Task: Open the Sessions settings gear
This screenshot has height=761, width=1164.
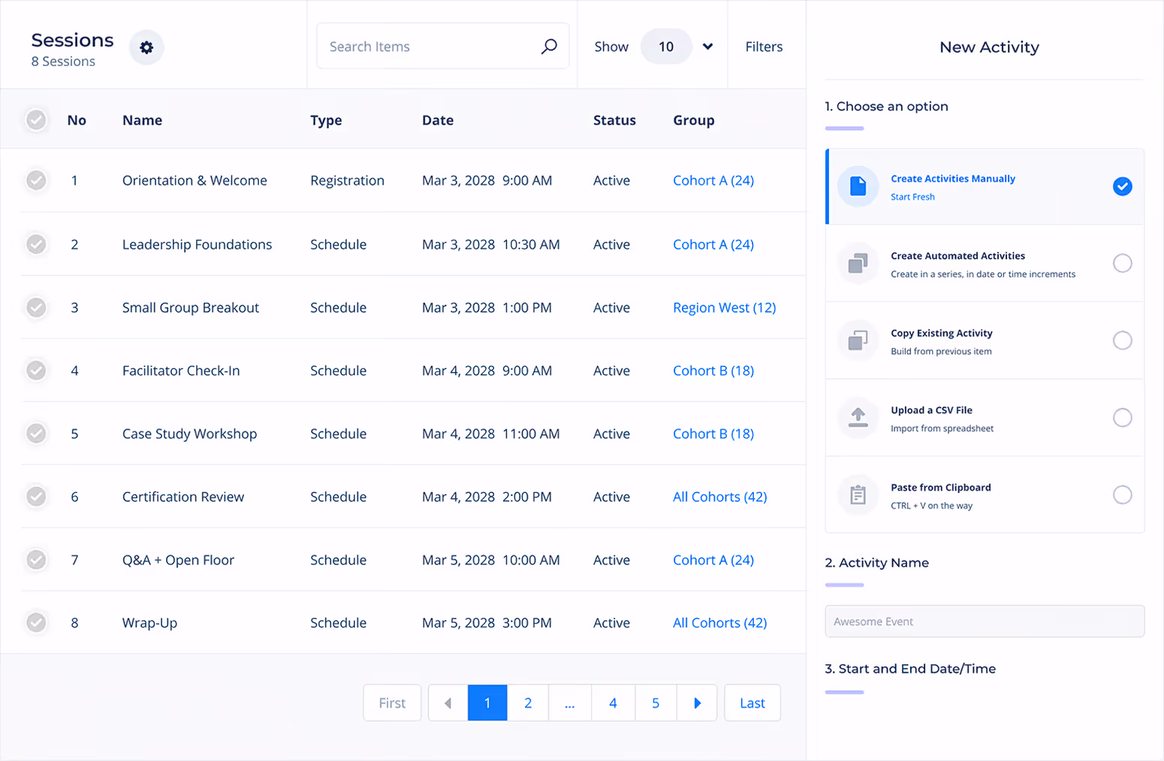Action: coord(146,47)
